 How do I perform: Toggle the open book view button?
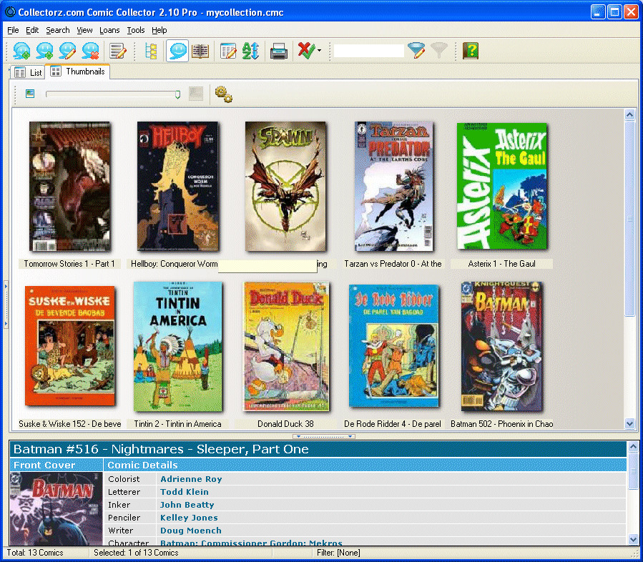click(x=200, y=51)
